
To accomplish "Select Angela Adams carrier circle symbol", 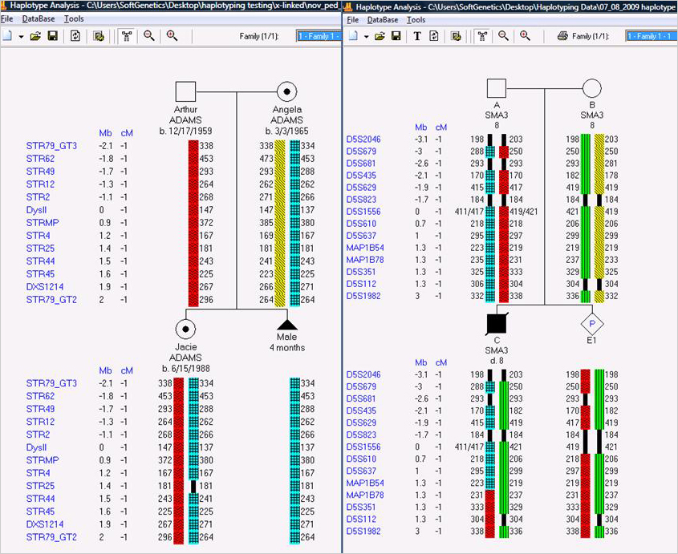I will (286, 91).
